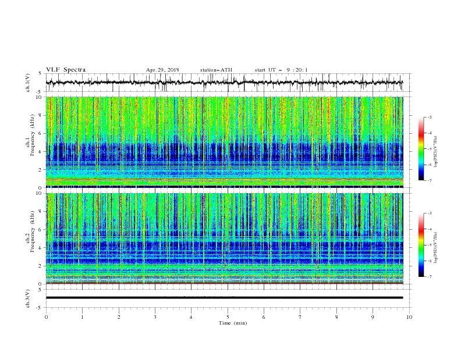461x356 pixels.
Task: Click the ch.1 voltage waveform trace
Action: click(x=224, y=83)
